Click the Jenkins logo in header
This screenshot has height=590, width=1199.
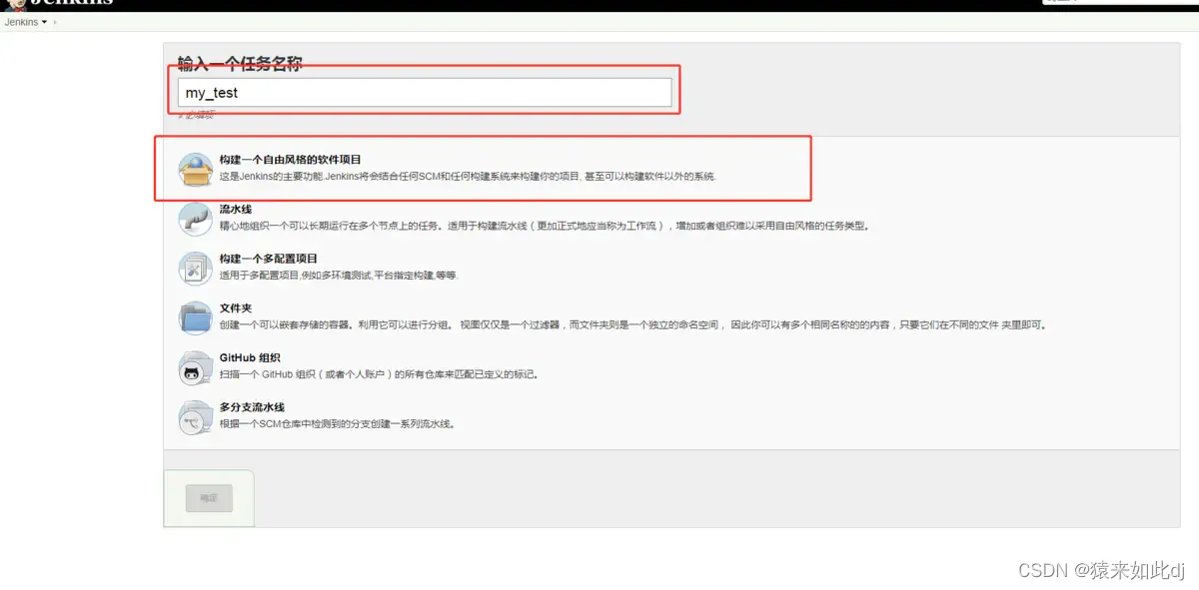point(60,4)
